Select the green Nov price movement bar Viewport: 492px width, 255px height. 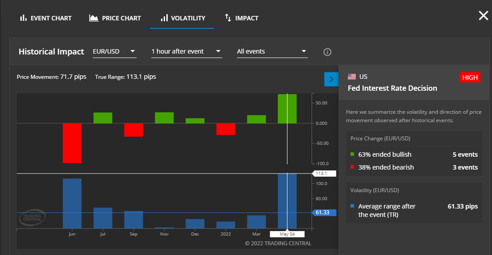pyautogui.click(x=164, y=118)
